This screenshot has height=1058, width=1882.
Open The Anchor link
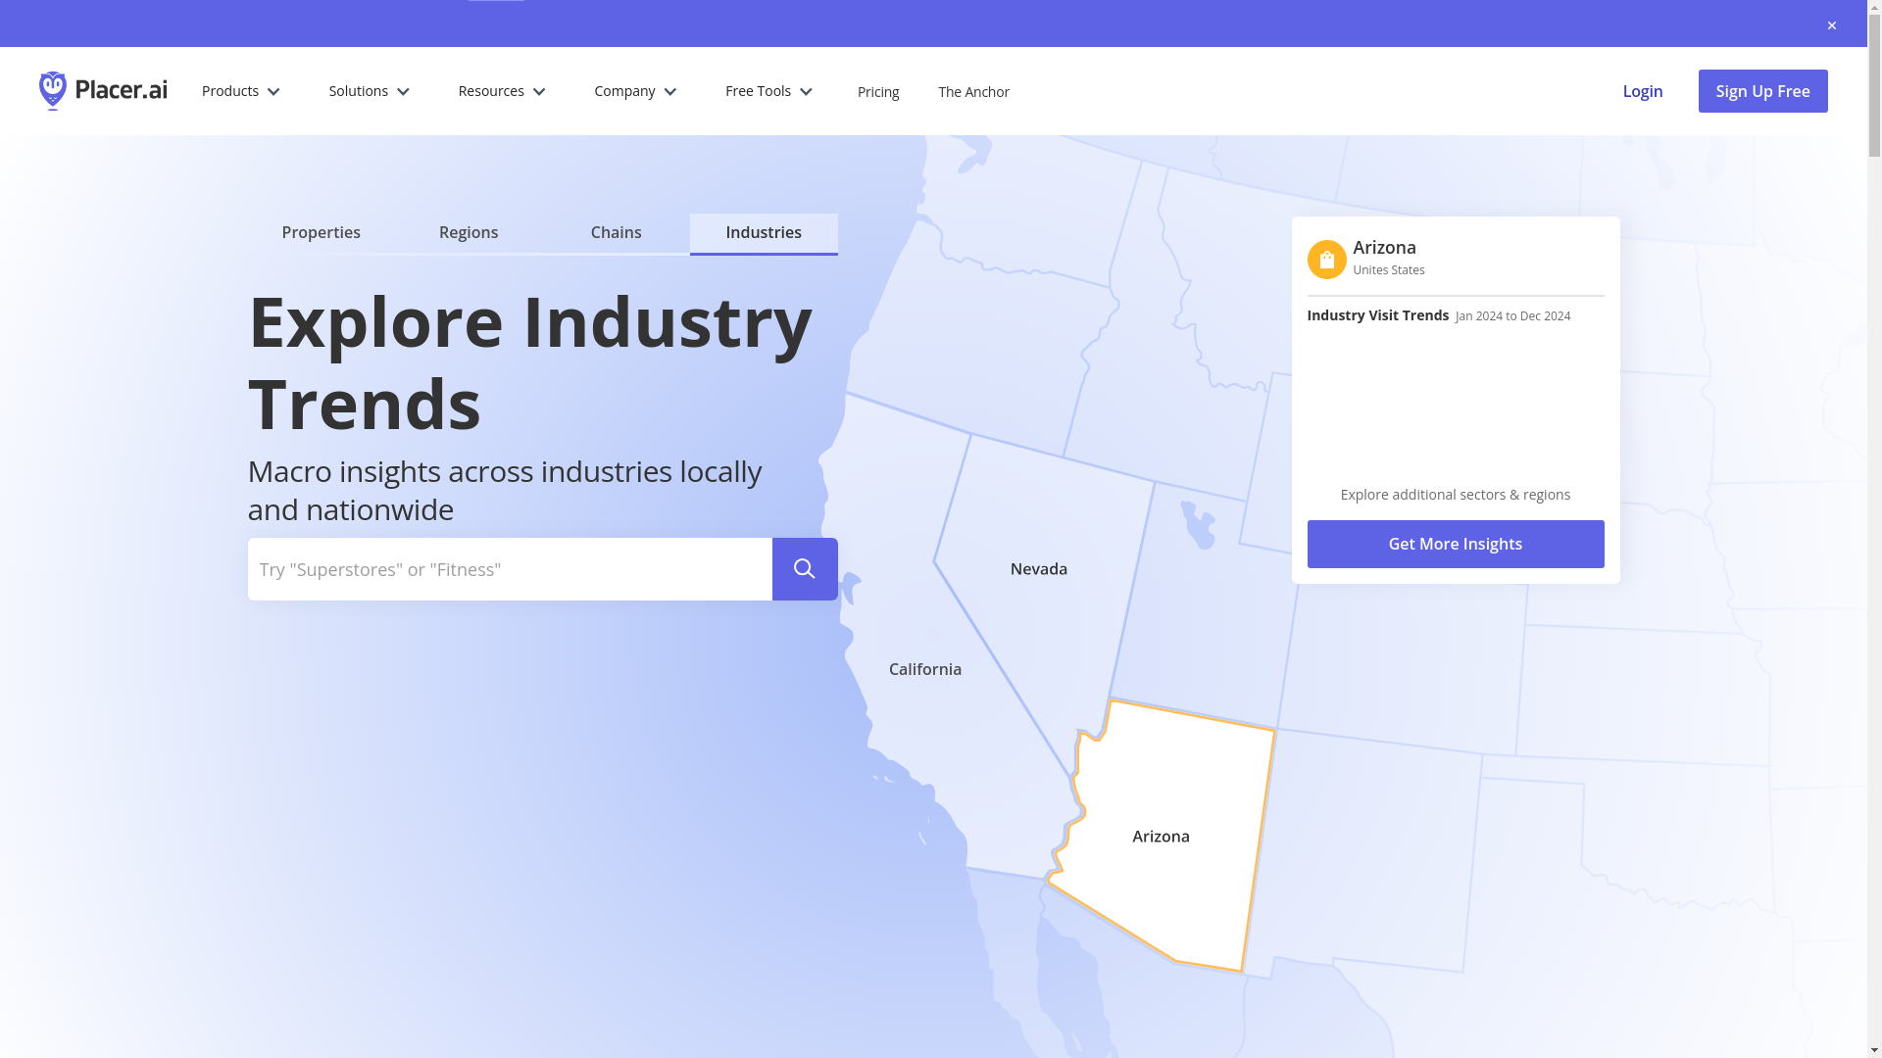point(973,92)
